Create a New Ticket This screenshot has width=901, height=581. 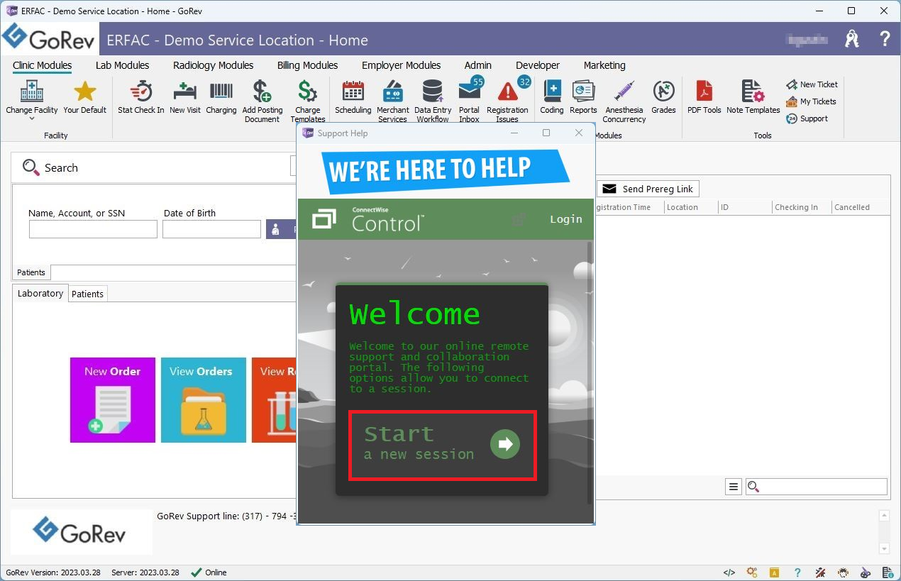[812, 84]
